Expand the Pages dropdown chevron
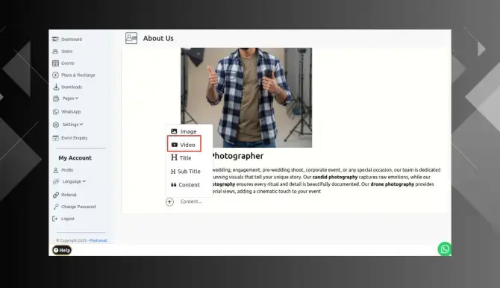 point(77,98)
